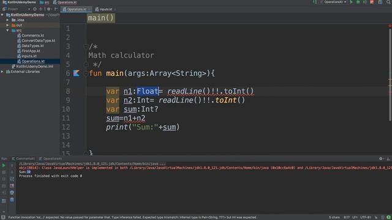Click the red Stop icon in top toolbar

pos(372,2)
